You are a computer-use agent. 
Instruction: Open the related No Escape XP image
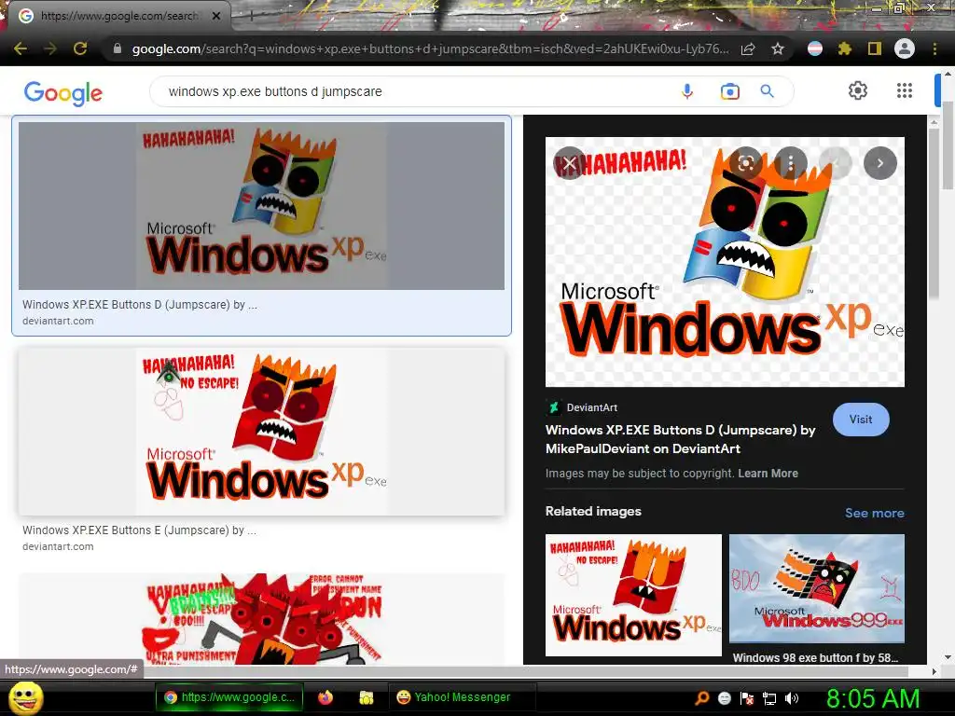click(x=633, y=595)
